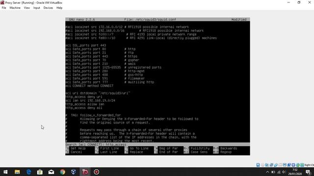The height and width of the screenshot is (176, 314).
Task: Click the red screen recorder taskbar icon
Action: tap(96, 172)
